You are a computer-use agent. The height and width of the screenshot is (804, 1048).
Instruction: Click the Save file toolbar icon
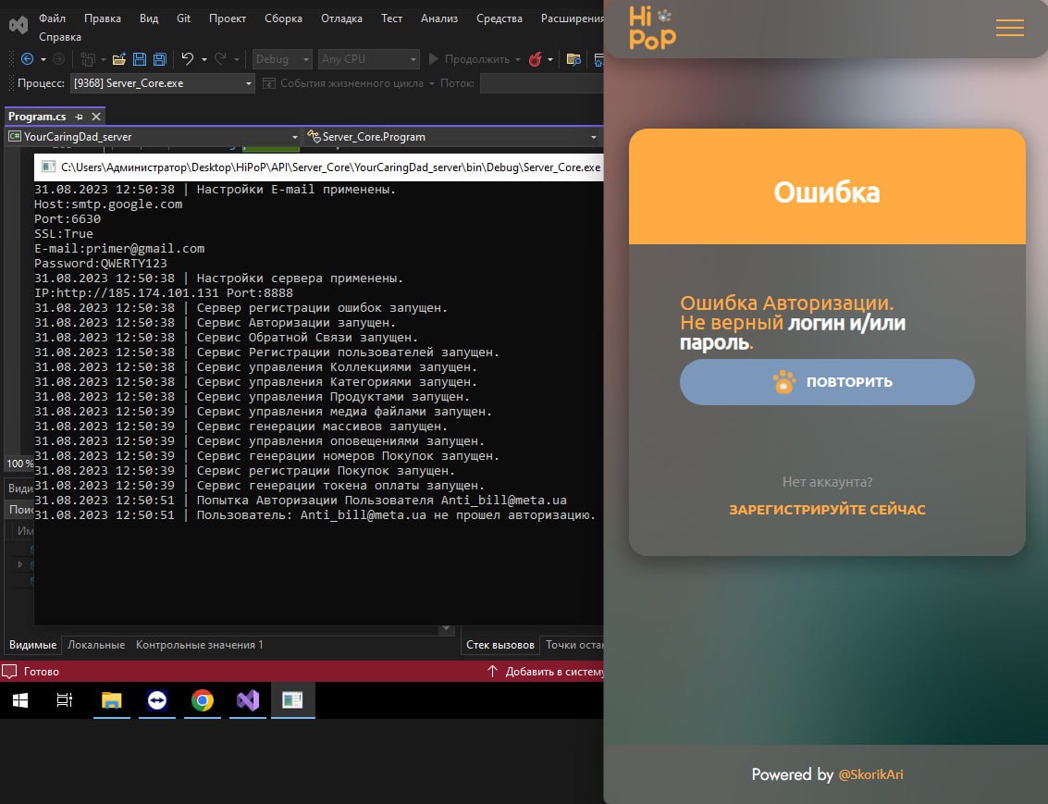tap(140, 59)
